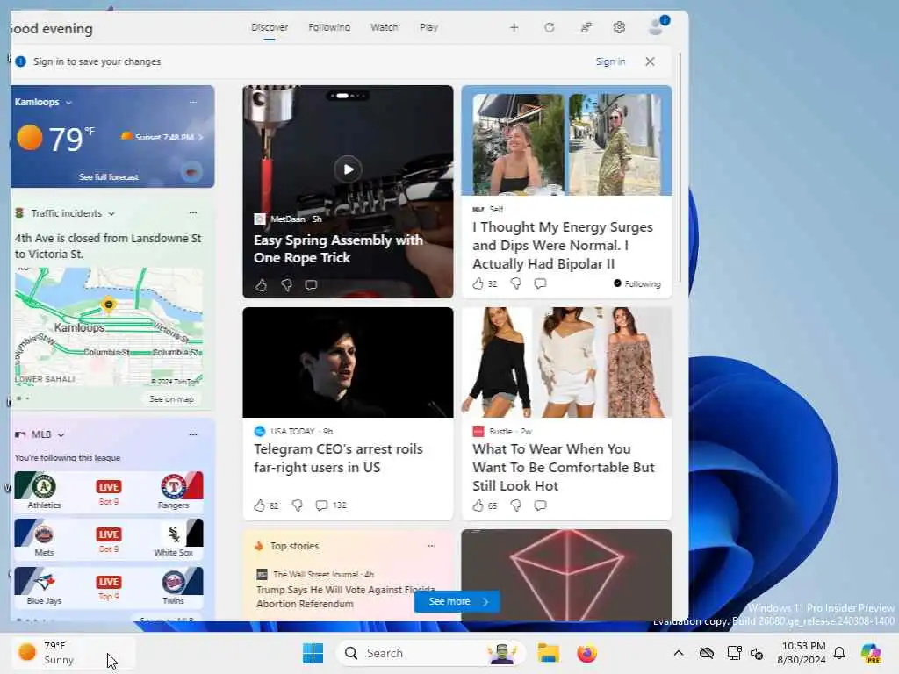Screen dimensions: 899x674
Task: Open Top stories more options menu
Action: point(432,546)
